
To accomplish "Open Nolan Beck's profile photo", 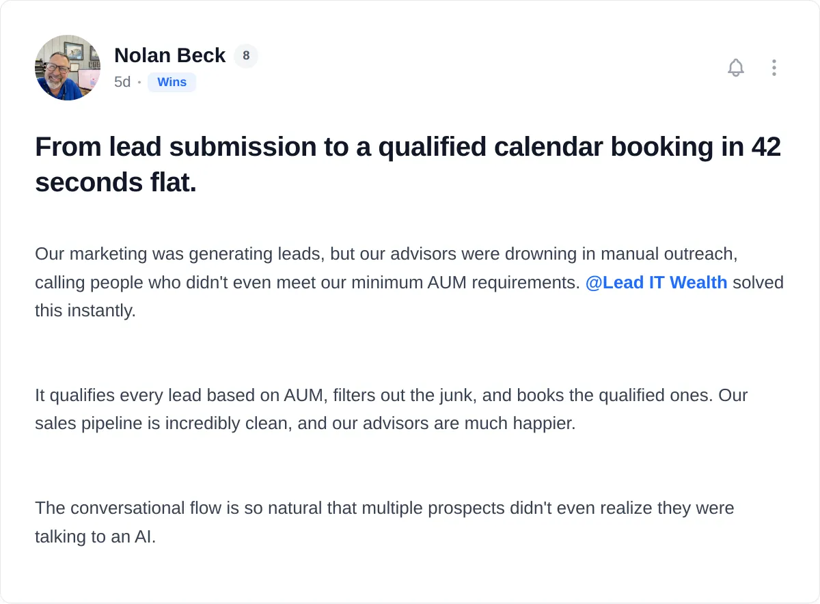I will [x=68, y=68].
